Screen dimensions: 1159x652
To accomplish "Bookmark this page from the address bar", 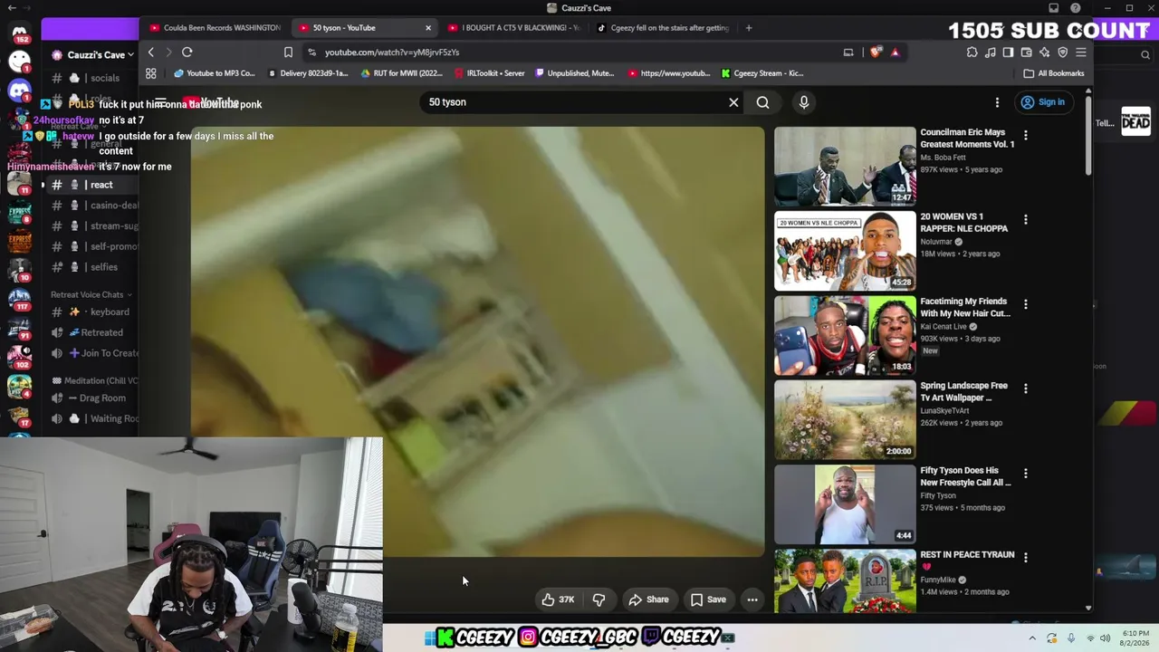I will [288, 53].
